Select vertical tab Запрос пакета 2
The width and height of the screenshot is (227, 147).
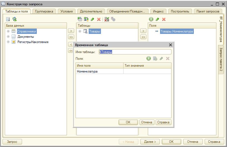coord(221,59)
